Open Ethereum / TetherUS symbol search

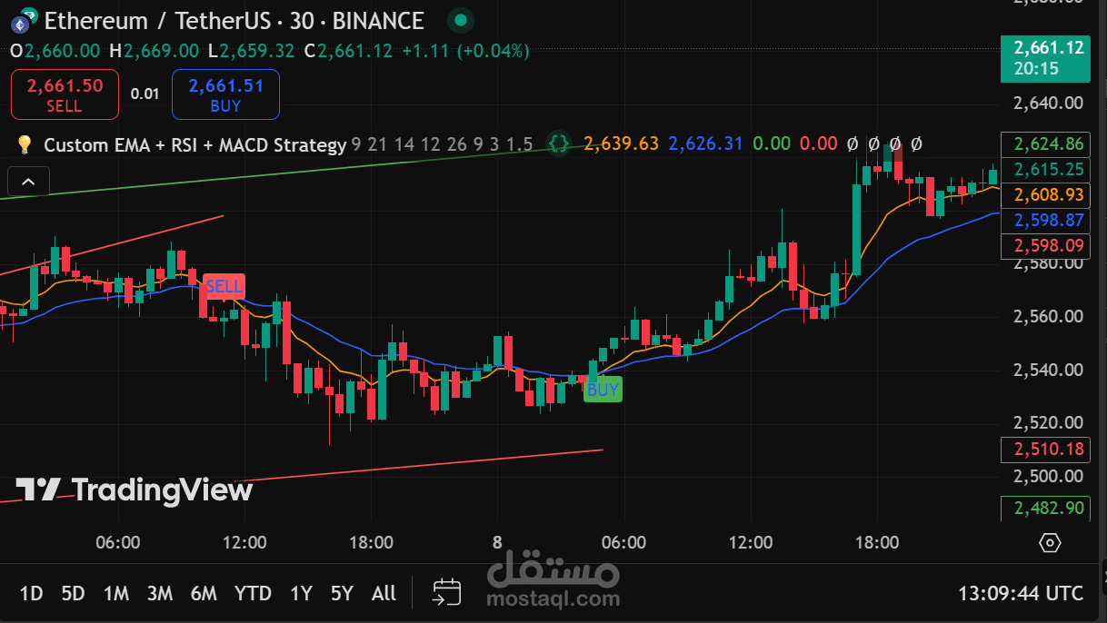[x=234, y=20]
